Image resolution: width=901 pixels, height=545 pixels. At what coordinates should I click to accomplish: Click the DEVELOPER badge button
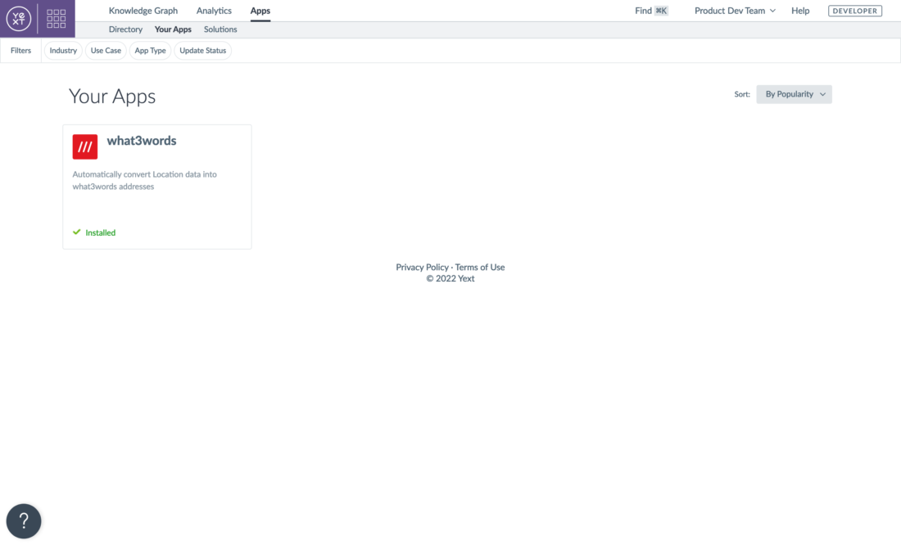click(x=854, y=11)
